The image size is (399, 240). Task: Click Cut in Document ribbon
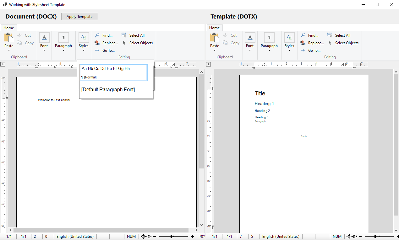tap(24, 35)
